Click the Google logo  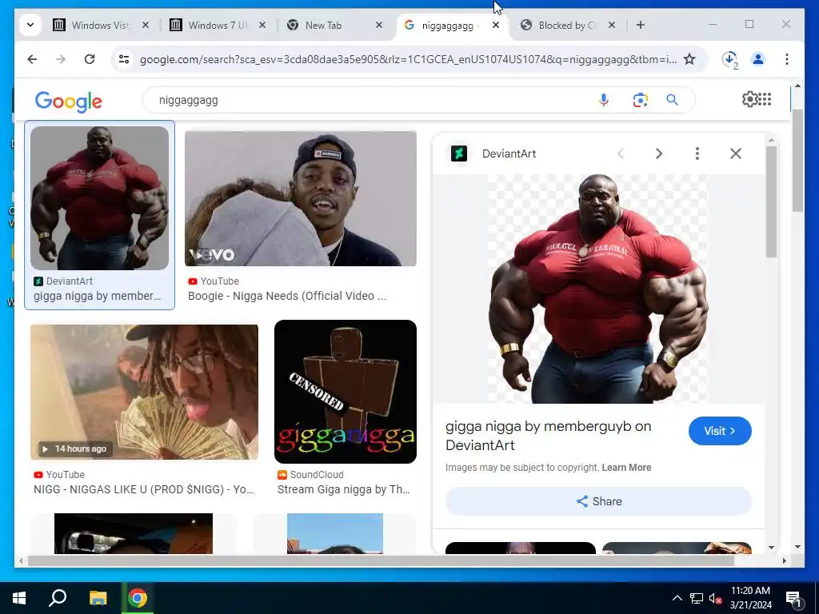click(x=69, y=102)
